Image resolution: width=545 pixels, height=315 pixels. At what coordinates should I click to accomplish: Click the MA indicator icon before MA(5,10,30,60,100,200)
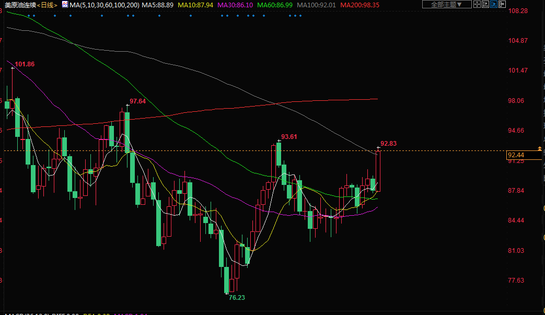point(65,5)
